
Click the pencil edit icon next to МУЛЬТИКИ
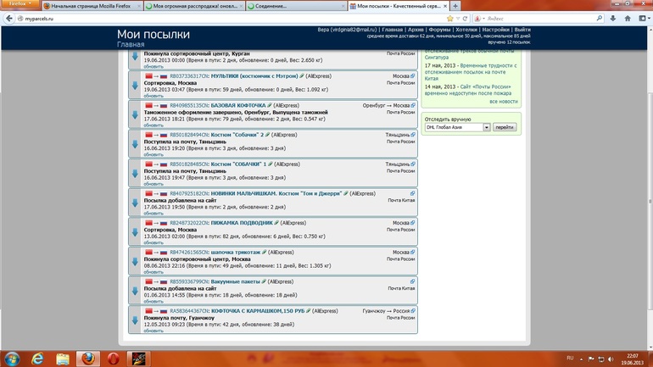pyautogui.click(x=302, y=76)
